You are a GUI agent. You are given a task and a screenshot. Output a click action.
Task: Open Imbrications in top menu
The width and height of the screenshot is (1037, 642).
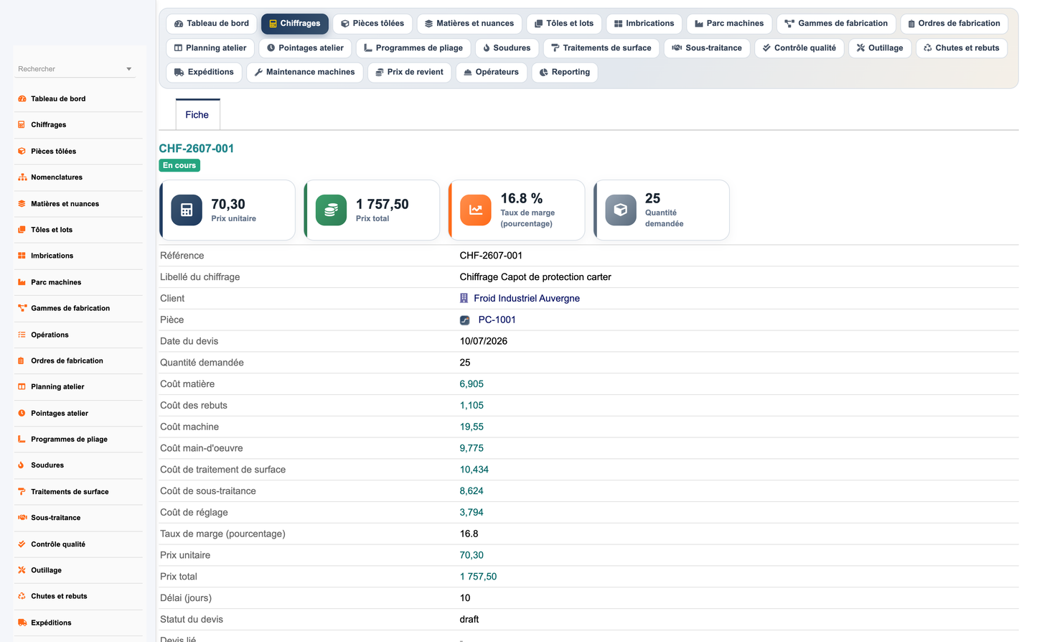pyautogui.click(x=644, y=24)
